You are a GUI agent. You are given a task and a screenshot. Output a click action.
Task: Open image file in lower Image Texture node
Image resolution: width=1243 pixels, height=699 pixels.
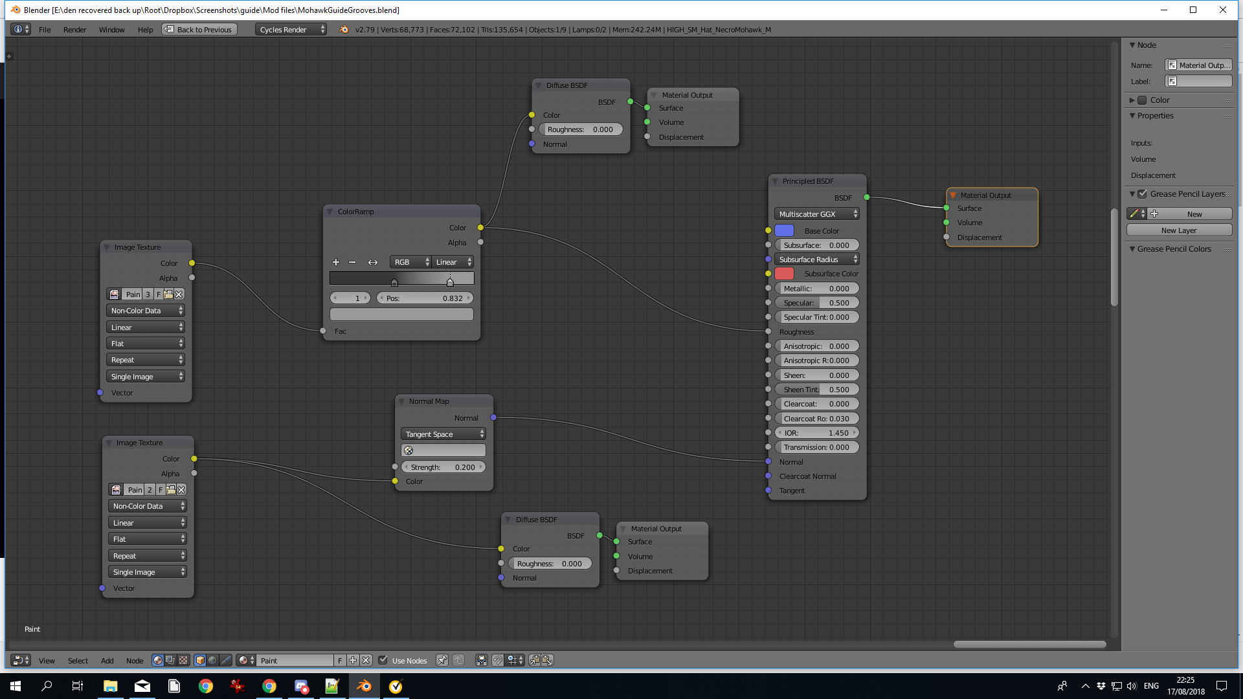171,490
